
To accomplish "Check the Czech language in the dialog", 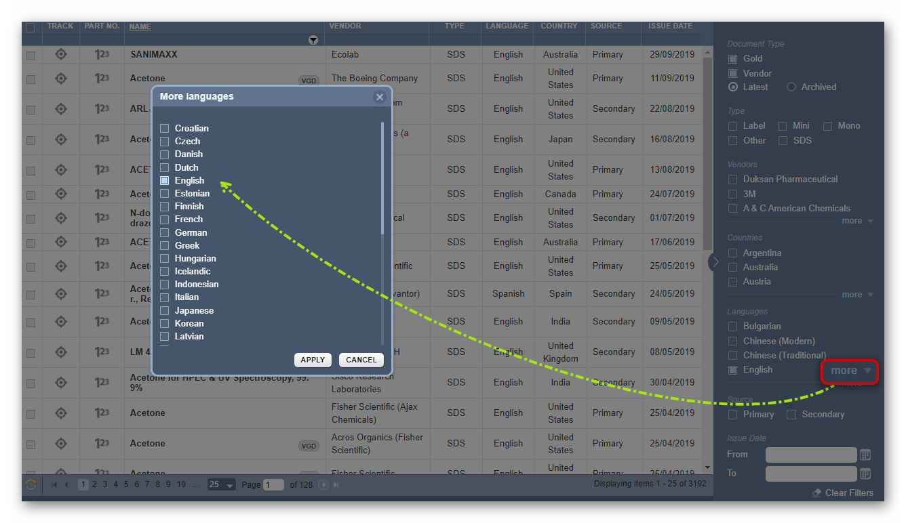I will (x=165, y=141).
